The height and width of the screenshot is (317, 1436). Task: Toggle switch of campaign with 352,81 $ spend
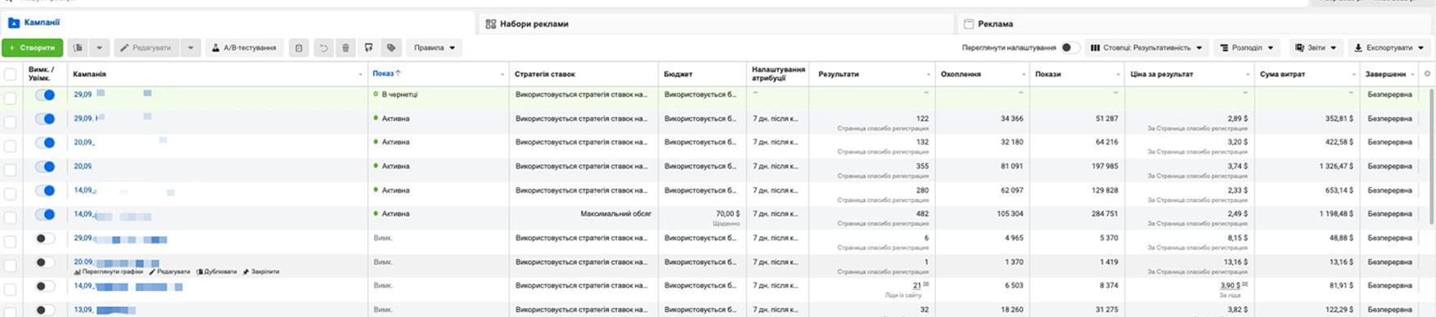point(45,118)
